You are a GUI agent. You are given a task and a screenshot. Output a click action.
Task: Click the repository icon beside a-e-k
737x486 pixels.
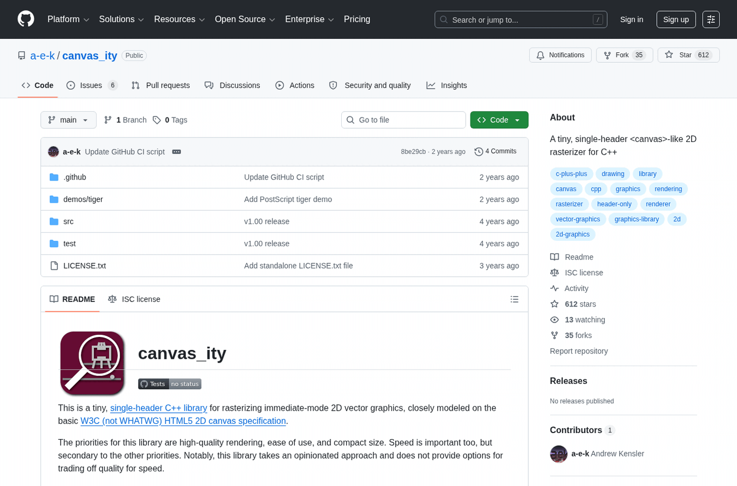(22, 56)
